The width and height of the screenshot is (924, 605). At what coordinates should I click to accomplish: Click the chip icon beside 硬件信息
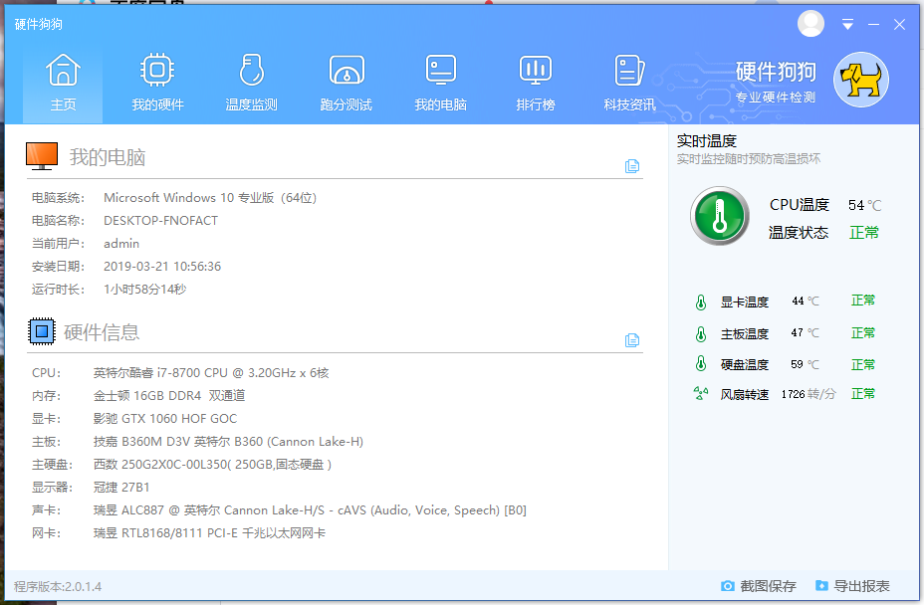pyautogui.click(x=41, y=331)
